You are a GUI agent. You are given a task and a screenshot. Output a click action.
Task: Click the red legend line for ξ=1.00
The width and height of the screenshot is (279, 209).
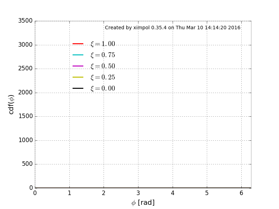coord(78,44)
